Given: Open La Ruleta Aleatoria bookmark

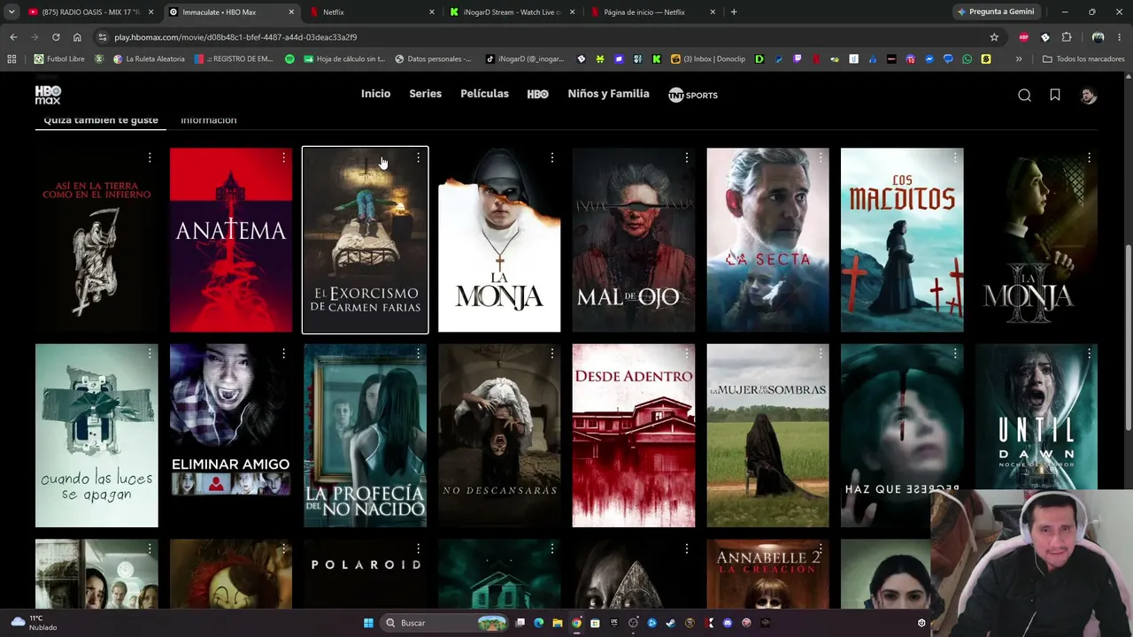Looking at the screenshot, I should 149,59.
